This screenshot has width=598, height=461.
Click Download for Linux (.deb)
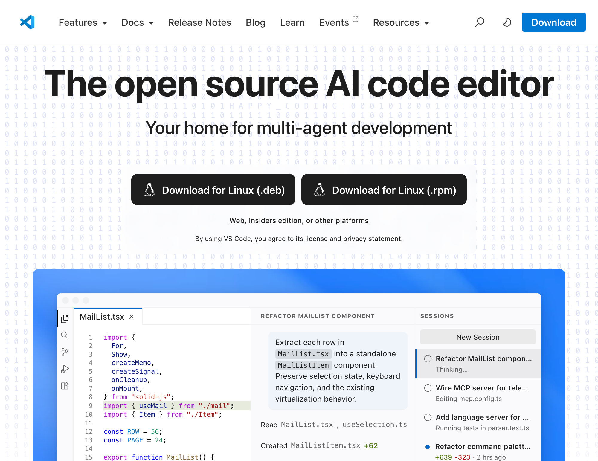(x=213, y=190)
